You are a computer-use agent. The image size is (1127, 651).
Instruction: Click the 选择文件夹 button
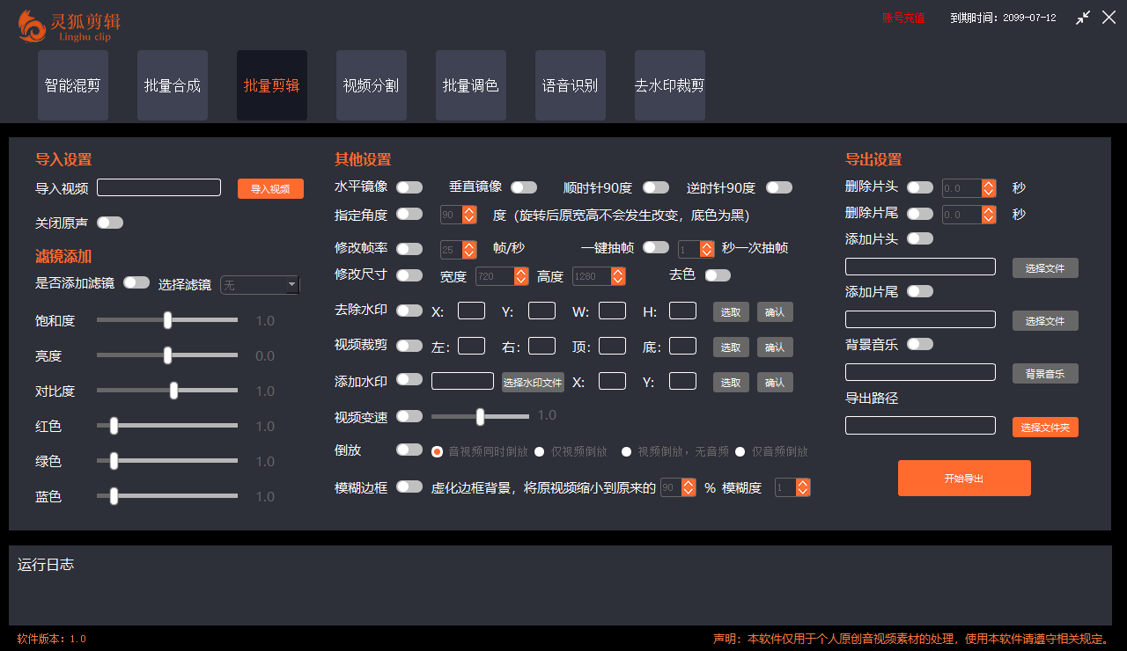tap(1045, 425)
